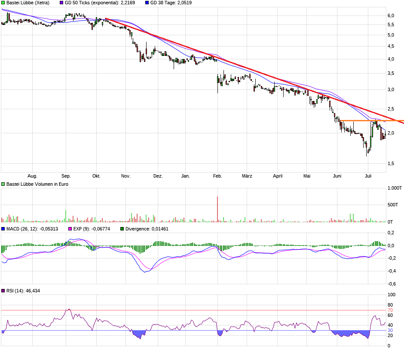Viewport: 404px width, 350px height.
Task: Click the tall red February volume spike
Action: [x=217, y=209]
